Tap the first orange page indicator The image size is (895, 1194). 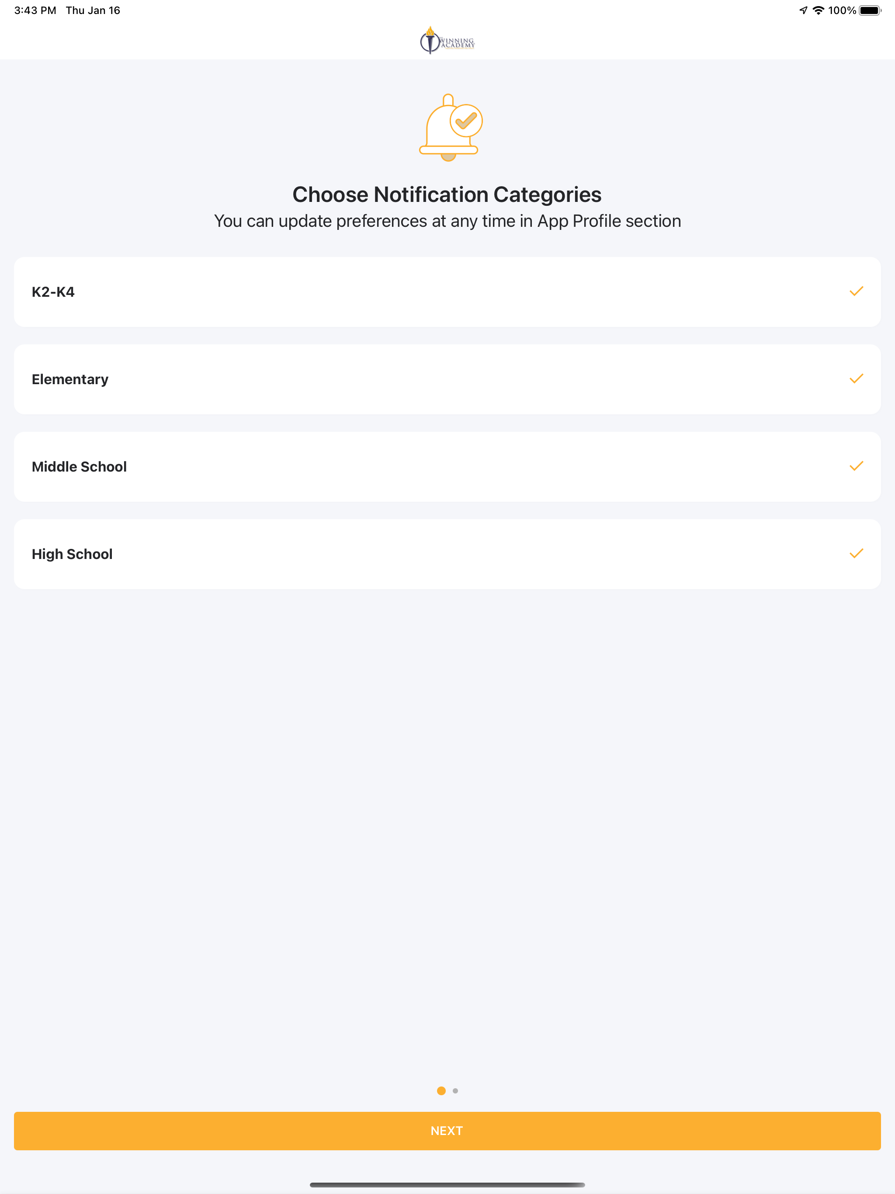(x=441, y=1091)
